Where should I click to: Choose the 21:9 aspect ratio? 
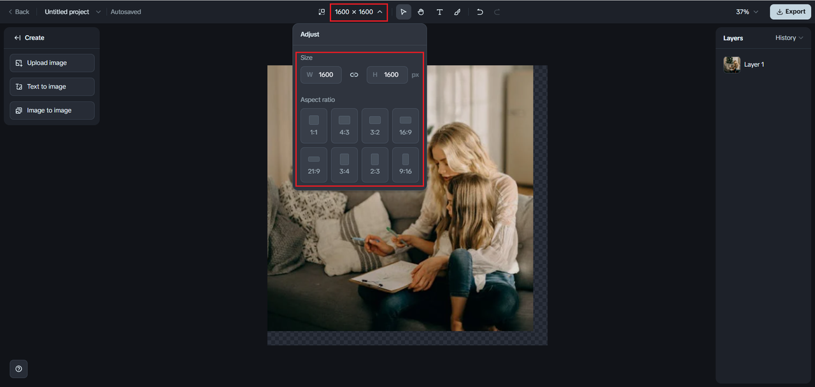click(x=314, y=165)
